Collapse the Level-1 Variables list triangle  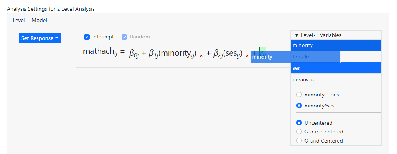pos(296,35)
